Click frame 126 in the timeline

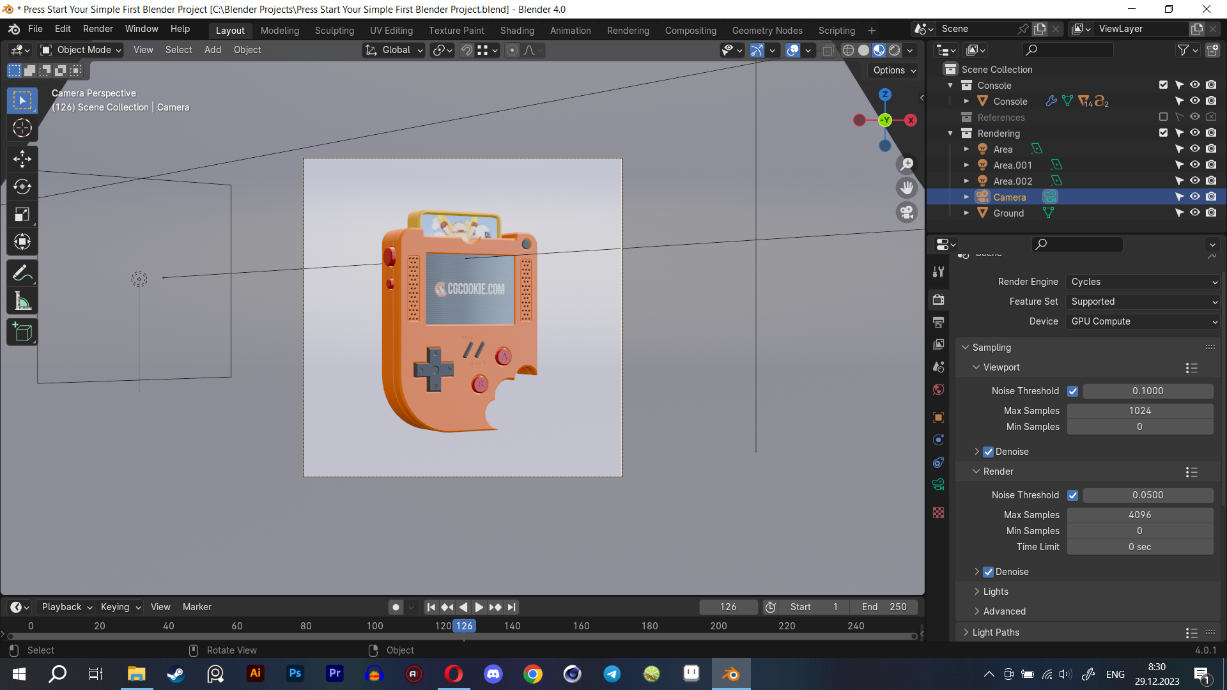463,625
